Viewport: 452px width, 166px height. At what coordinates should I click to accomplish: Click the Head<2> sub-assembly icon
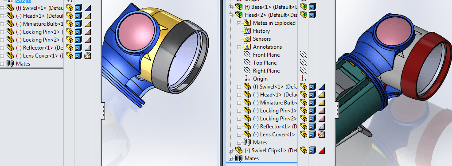pyautogui.click(x=239, y=15)
